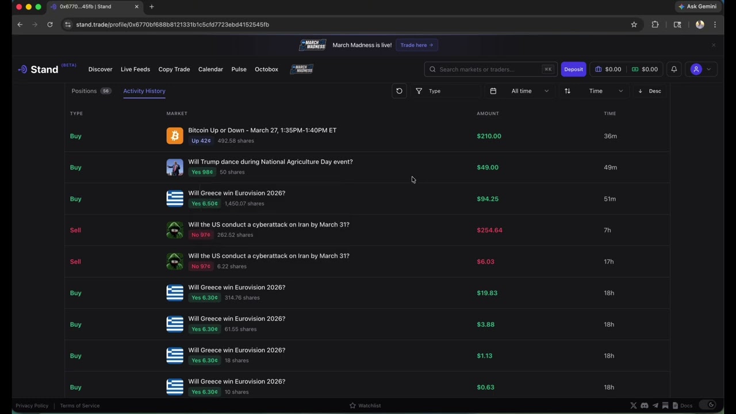The height and width of the screenshot is (414, 736).
Task: Click the Up 42¢ badge
Action: click(x=201, y=141)
